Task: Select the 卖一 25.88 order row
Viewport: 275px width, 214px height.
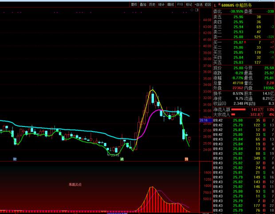Action: click(244, 37)
